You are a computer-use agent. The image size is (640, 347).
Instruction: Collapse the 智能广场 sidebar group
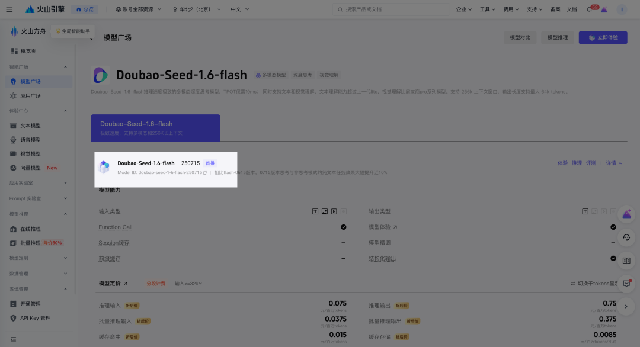65,67
